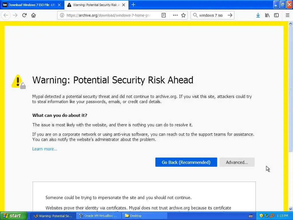Open the Oracle VM VirtualBox taskbar item
Screen dimensions: 293x220
click(99, 216)
